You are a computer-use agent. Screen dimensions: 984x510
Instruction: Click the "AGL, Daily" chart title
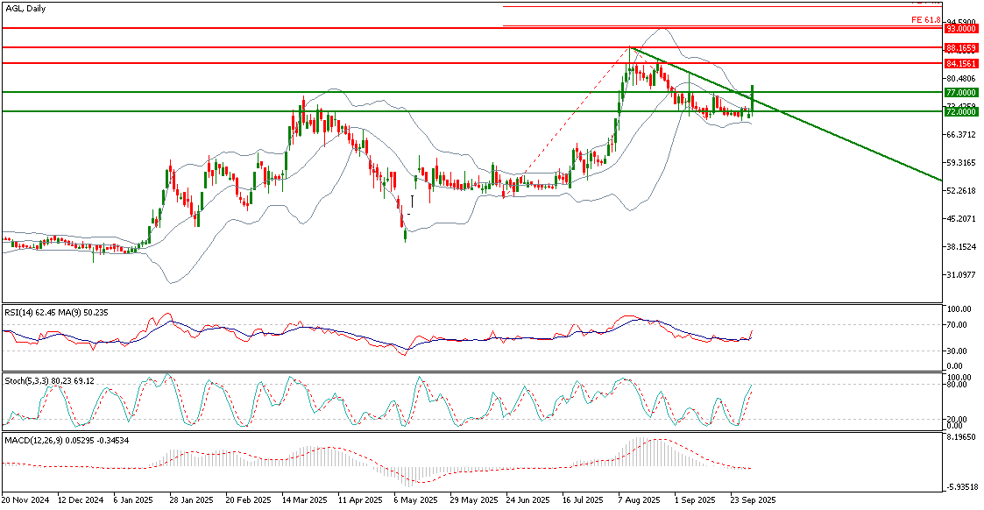coord(25,8)
